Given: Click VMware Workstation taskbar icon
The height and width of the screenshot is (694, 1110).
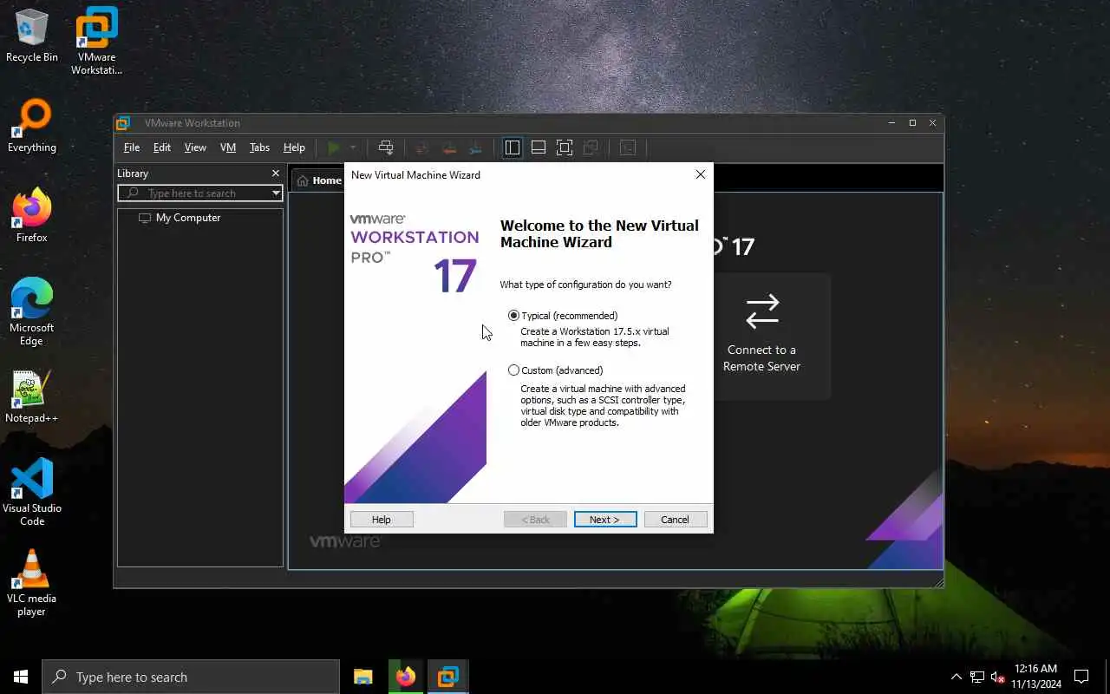Looking at the screenshot, I should (x=448, y=677).
